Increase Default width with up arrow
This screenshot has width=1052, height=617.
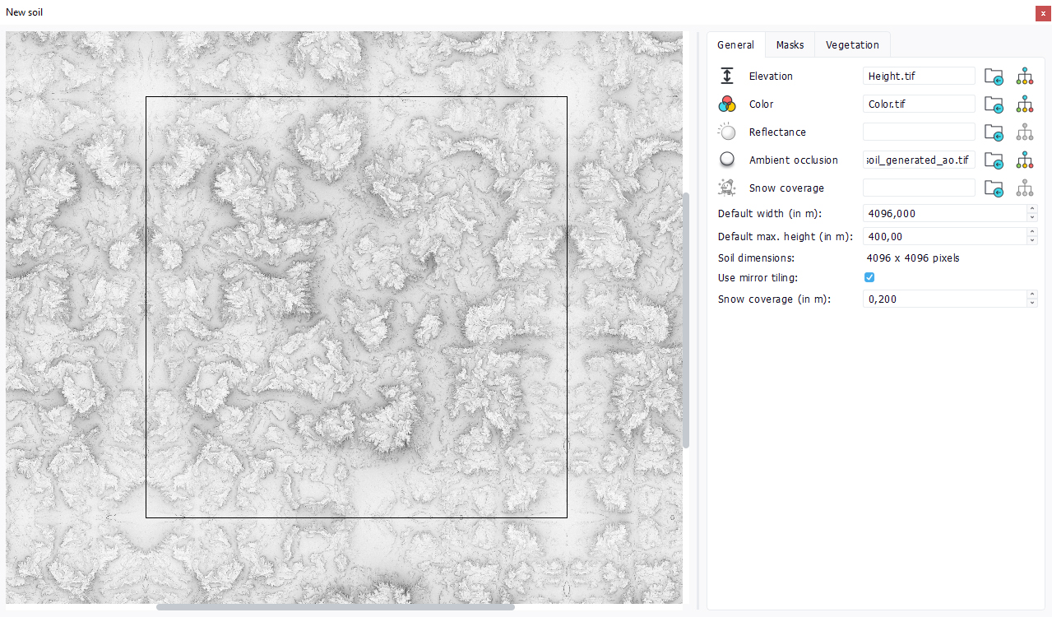tap(1032, 210)
